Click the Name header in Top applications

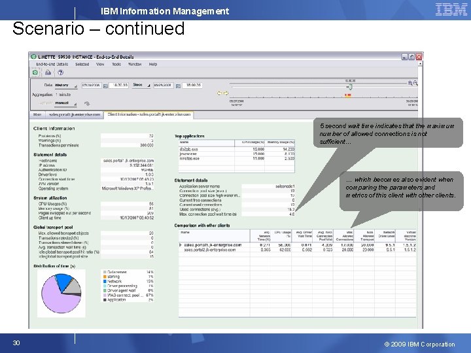(206, 143)
